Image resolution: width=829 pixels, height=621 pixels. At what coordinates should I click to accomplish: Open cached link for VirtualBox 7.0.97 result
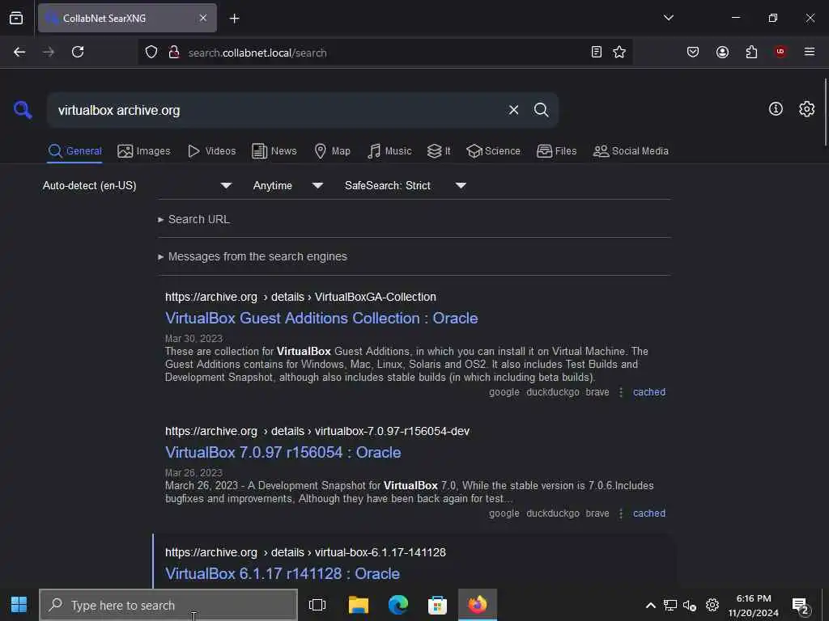[649, 513]
